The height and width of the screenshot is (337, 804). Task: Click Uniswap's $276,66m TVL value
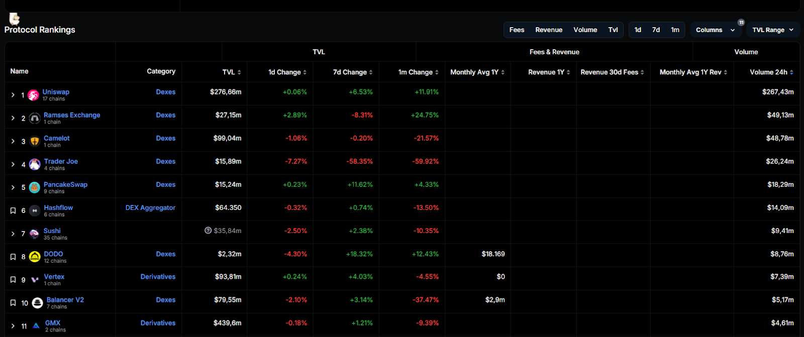pos(226,92)
